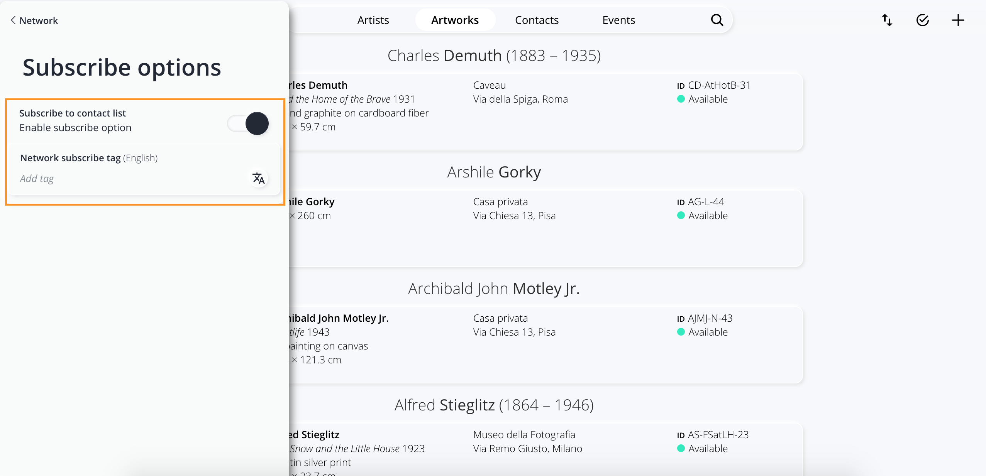Click Network subscribe tag label
Image resolution: width=986 pixels, height=476 pixels.
pos(70,158)
